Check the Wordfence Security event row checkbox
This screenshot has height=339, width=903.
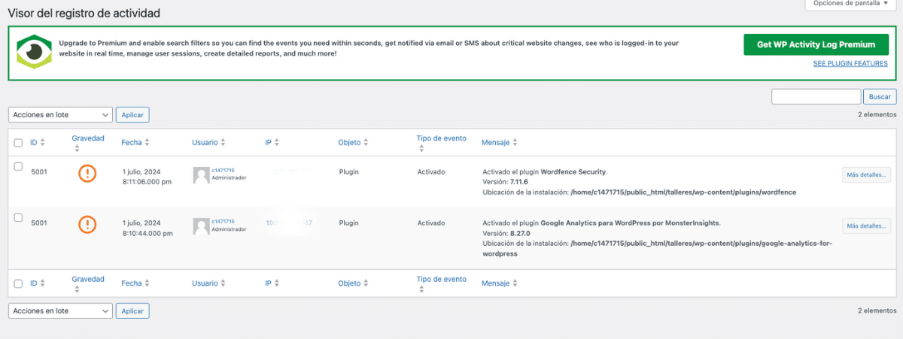pos(19,167)
